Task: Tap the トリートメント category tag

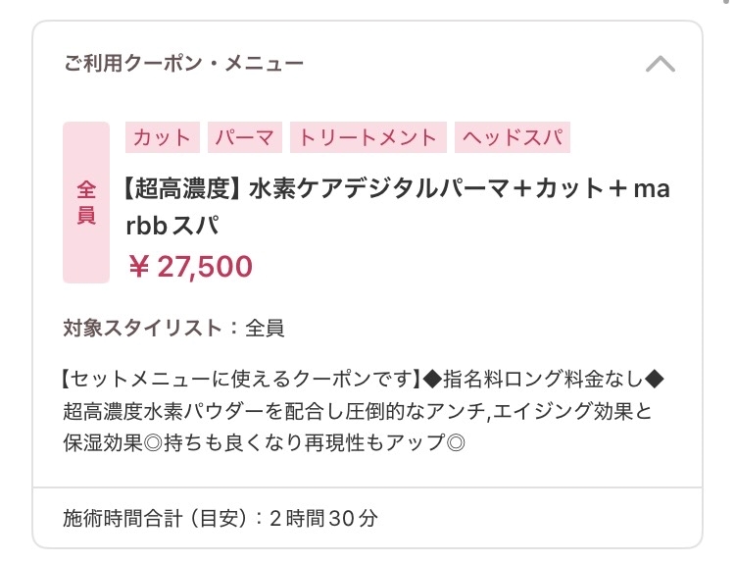Action: (x=368, y=137)
